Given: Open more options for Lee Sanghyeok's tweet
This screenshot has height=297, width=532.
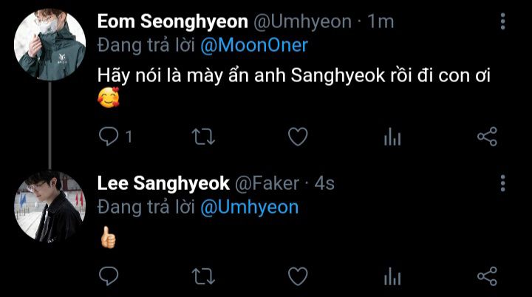Looking at the screenshot, I should coord(503,183).
